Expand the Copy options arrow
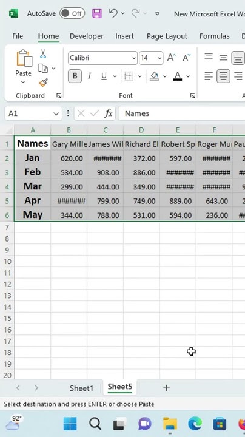The height and width of the screenshot is (437, 245). click(54, 68)
